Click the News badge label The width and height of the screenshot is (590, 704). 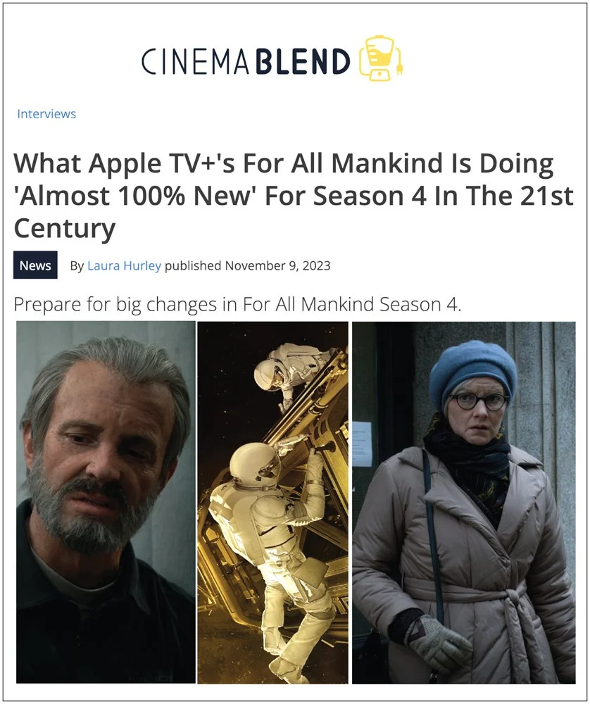[x=35, y=265]
